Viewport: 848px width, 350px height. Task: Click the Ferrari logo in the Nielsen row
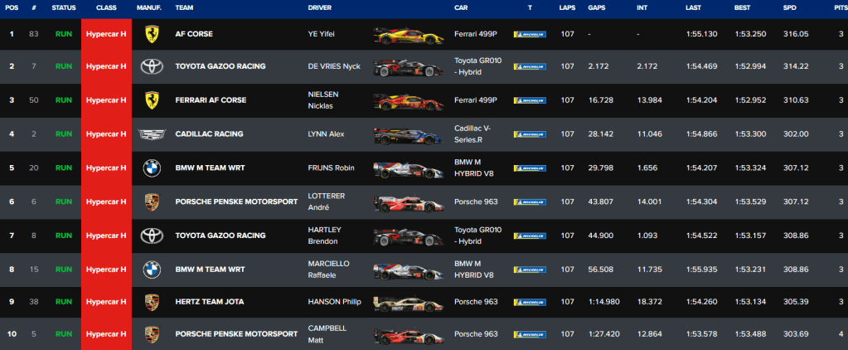(x=152, y=100)
